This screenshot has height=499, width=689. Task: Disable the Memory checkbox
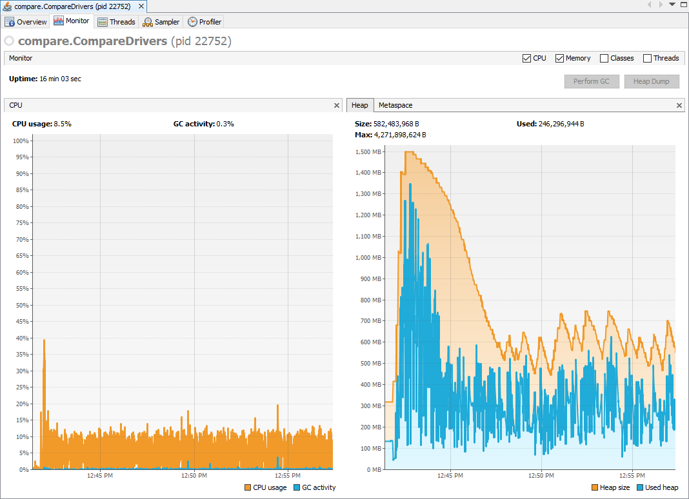(x=559, y=57)
